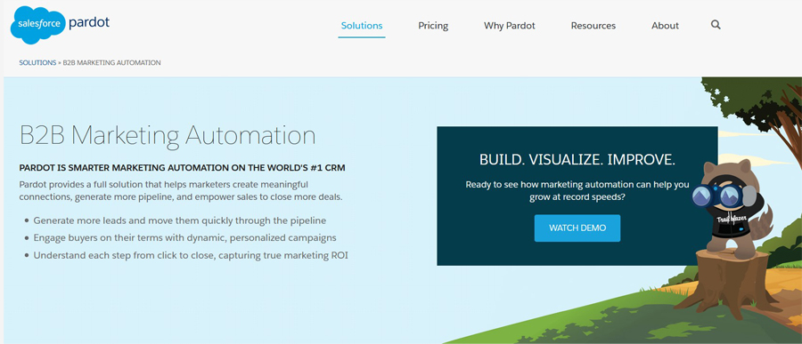Click the B2B Marketing Automation heading
The image size is (802, 344).
pos(168,136)
